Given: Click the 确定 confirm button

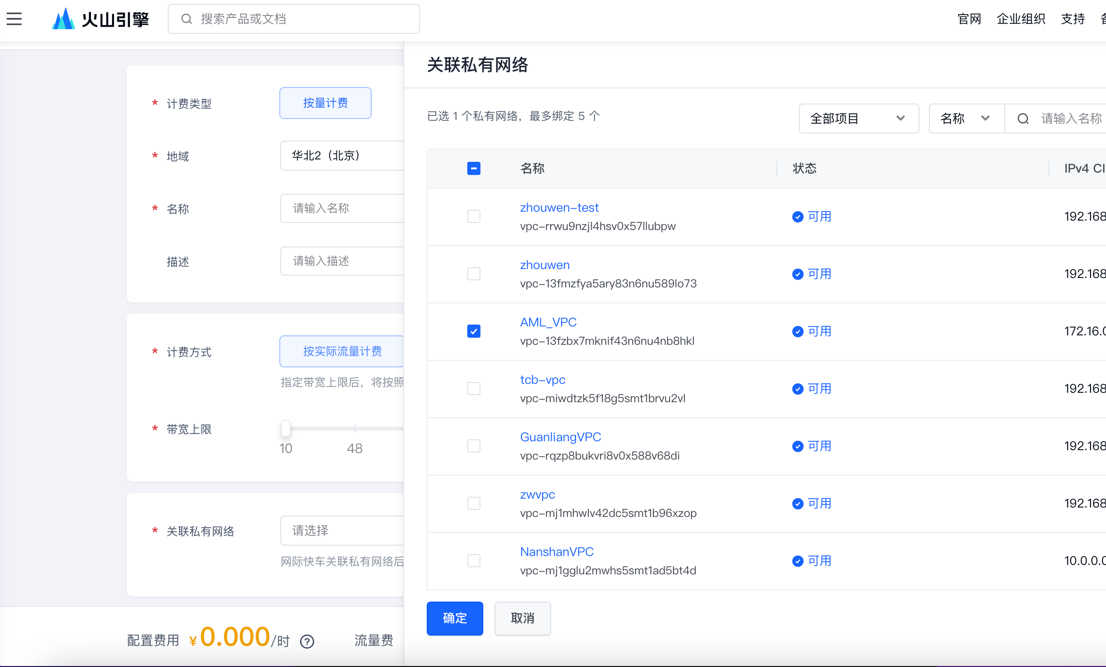Looking at the screenshot, I should tap(455, 618).
